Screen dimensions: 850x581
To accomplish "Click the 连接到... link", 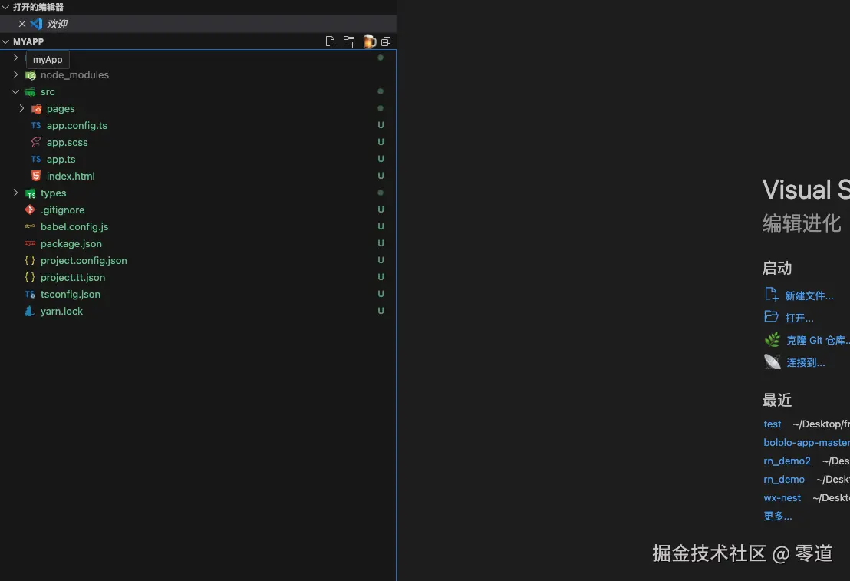I will click(806, 362).
